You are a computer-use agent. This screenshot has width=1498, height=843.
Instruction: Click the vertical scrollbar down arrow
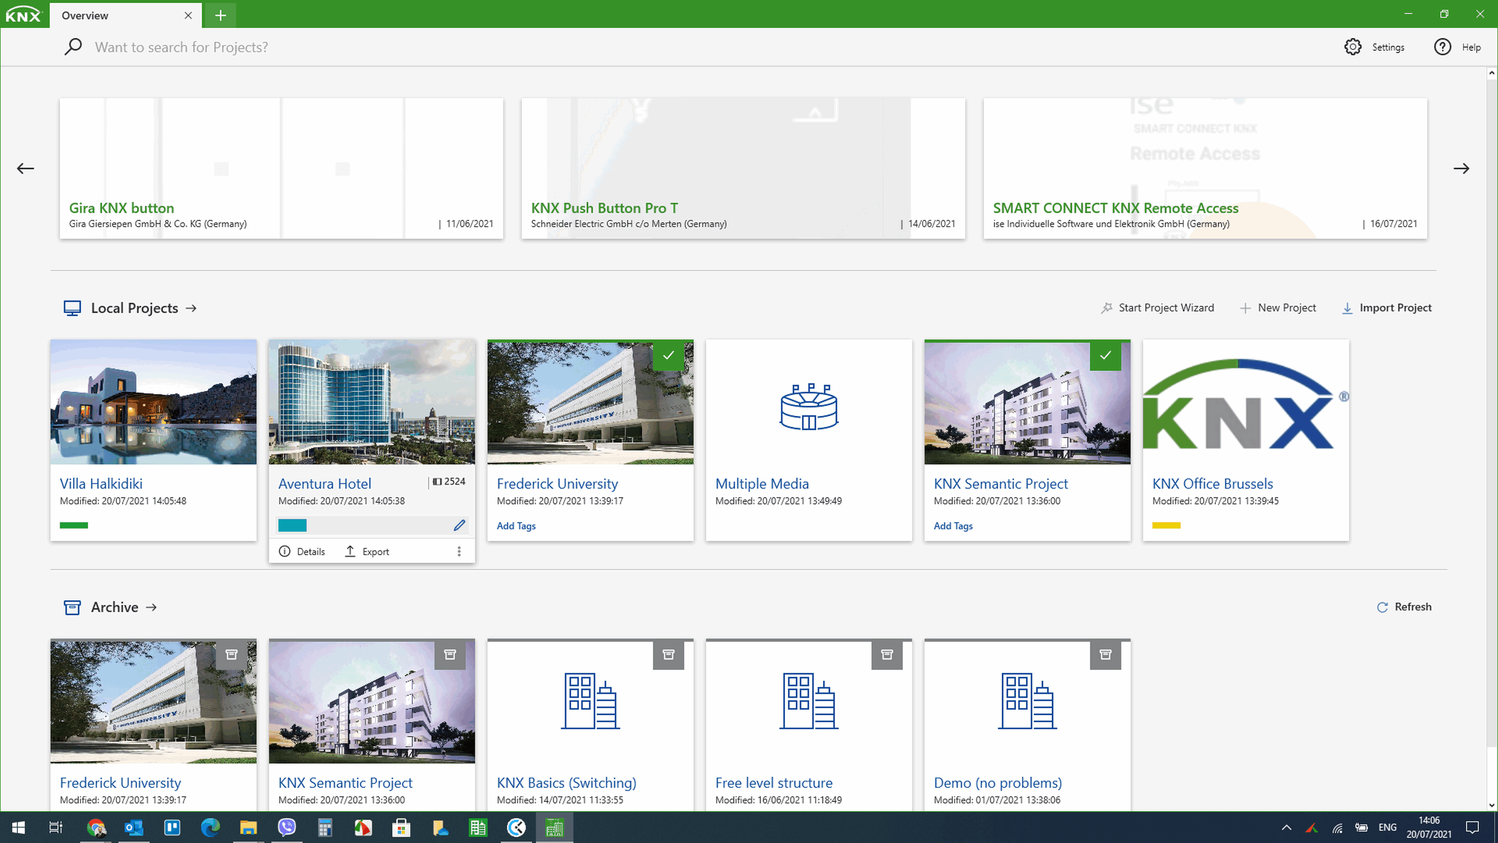(x=1492, y=805)
